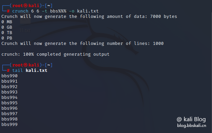Click the red hash symbol before crunch command
Image resolution: width=212 pixels, height=133 pixels.
pyautogui.click(x=8, y=11)
